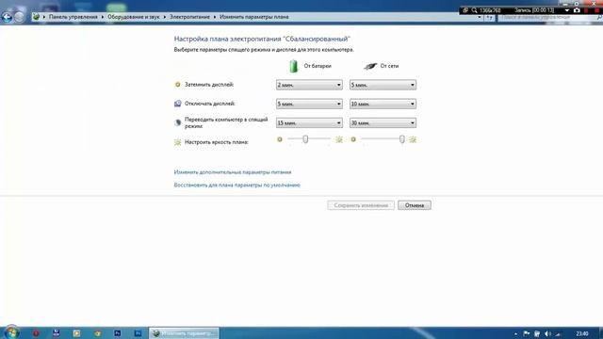
Task: Click the power plug icon beside От сети
Action: [370, 66]
